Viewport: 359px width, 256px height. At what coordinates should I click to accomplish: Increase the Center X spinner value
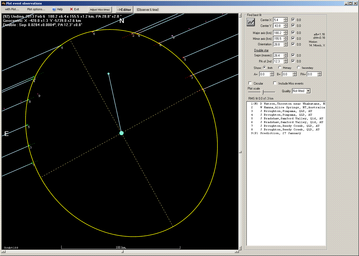click(x=286, y=19)
